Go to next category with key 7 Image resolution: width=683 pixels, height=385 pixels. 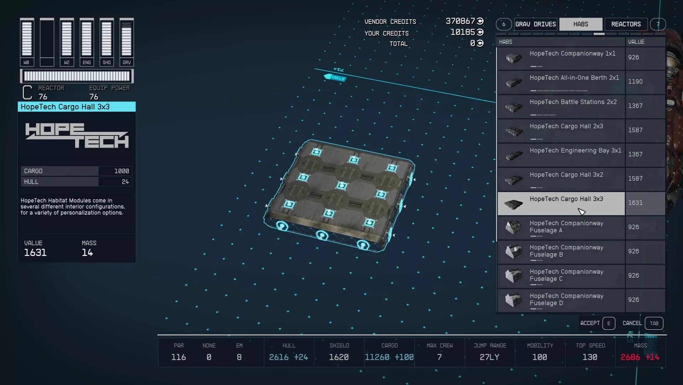[658, 24]
